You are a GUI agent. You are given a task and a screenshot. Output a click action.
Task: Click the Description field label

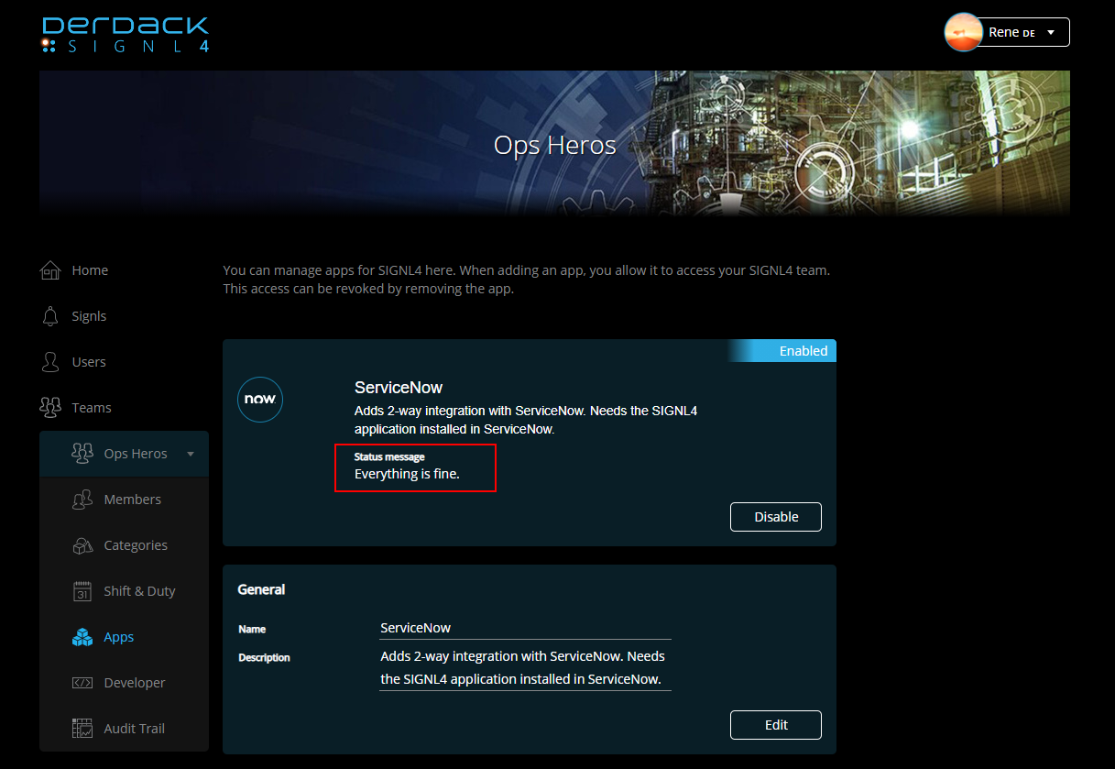264,658
